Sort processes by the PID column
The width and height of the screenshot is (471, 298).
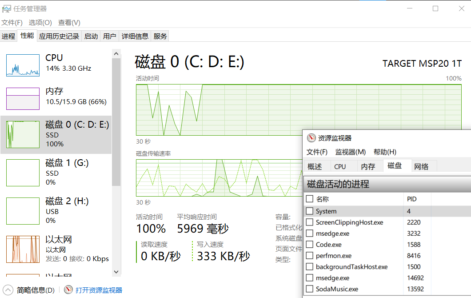[412, 199]
